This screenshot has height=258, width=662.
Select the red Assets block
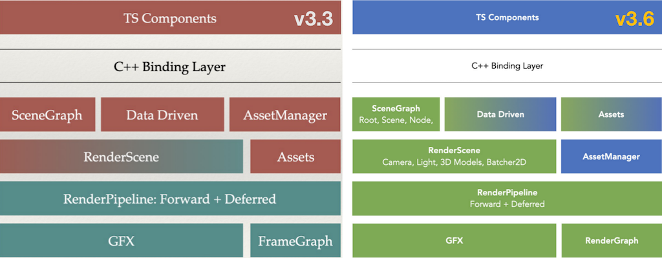click(295, 156)
